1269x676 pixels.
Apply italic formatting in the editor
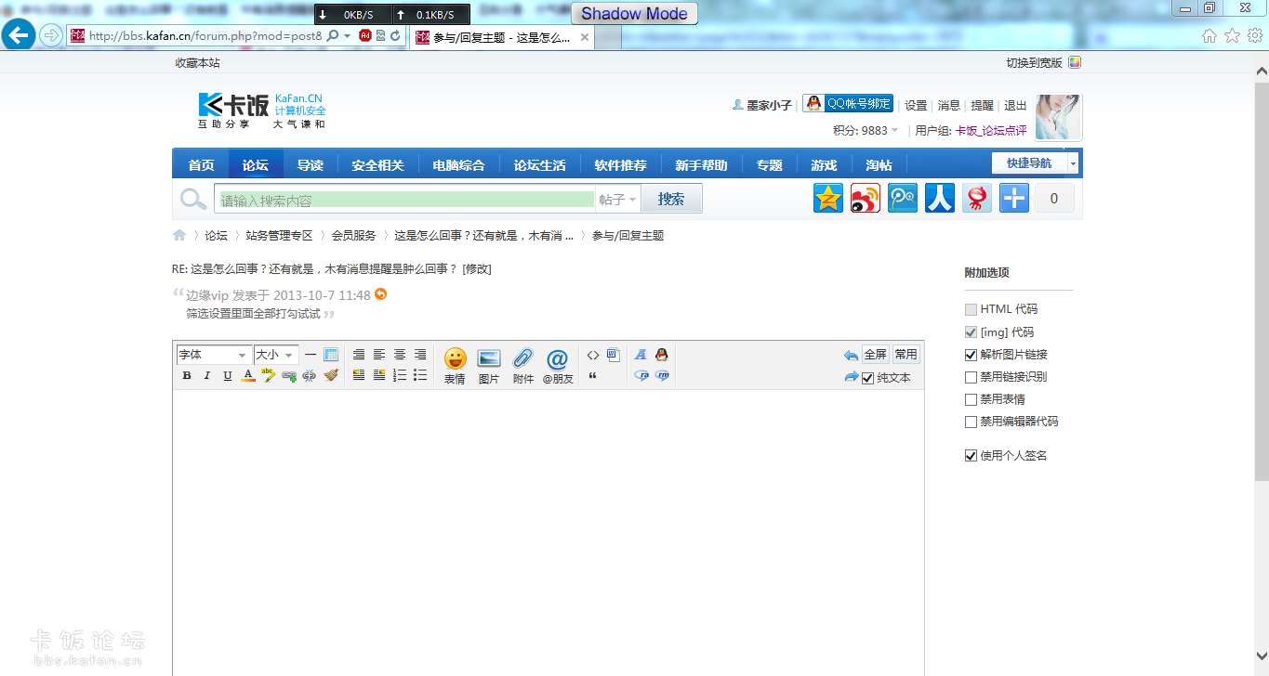pos(207,376)
